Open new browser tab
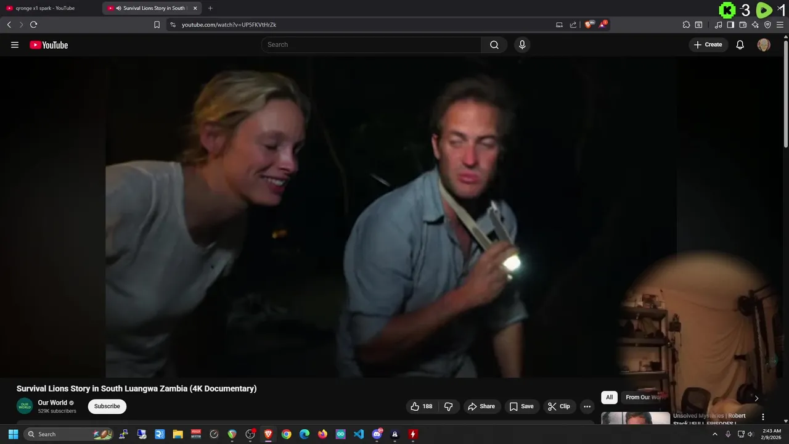The image size is (789, 444). [210, 8]
